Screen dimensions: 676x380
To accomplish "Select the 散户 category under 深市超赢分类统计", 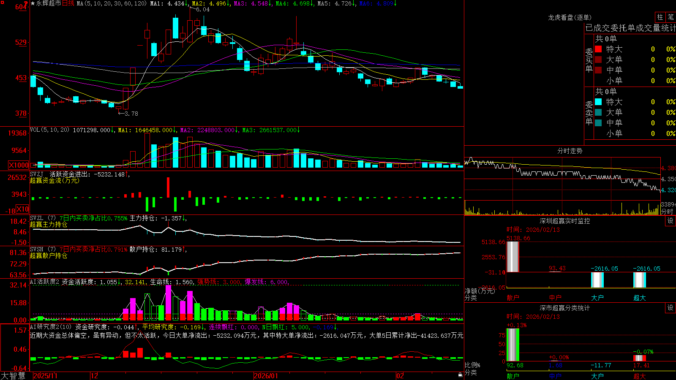I will (x=513, y=376).
